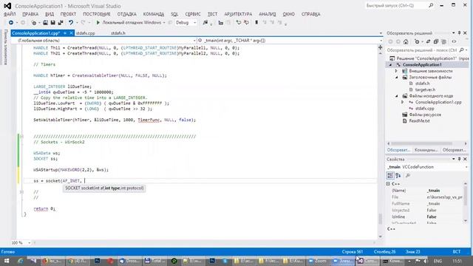The height and width of the screenshot is (266, 473).
Task: Click the Solution Explorer horizontal scrollbar
Action: 422,143
